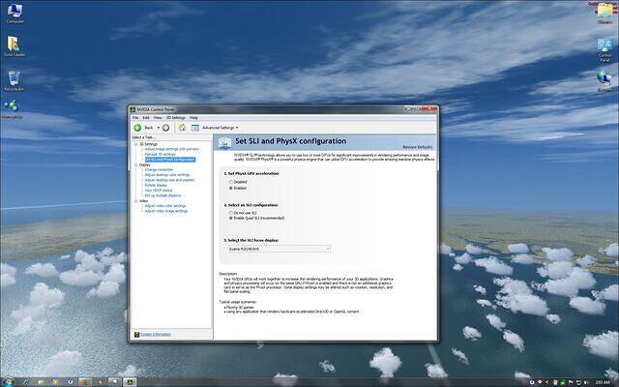
Task: Select Change resolution in the task tree
Action: [x=159, y=169]
